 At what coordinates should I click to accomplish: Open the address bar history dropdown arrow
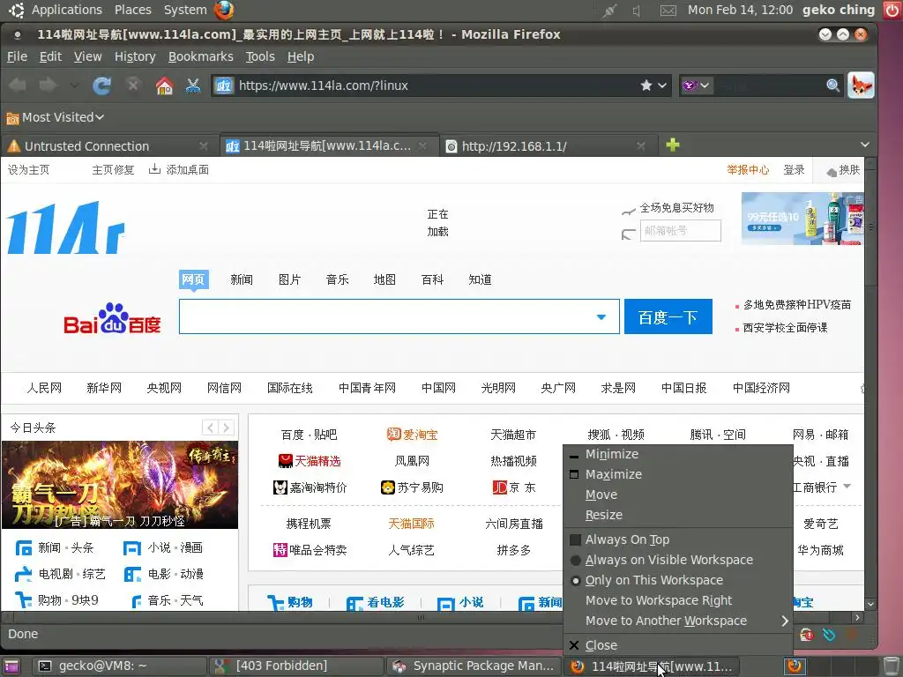[662, 86]
